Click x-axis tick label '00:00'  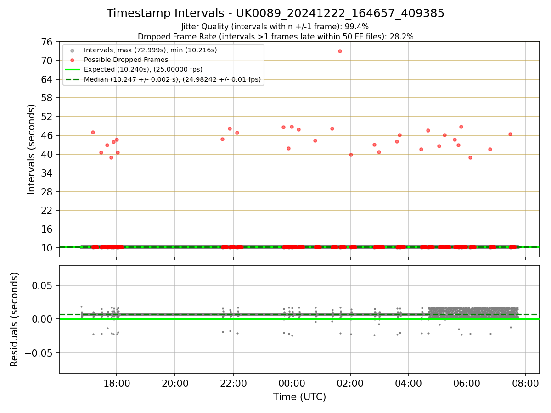click(x=292, y=383)
